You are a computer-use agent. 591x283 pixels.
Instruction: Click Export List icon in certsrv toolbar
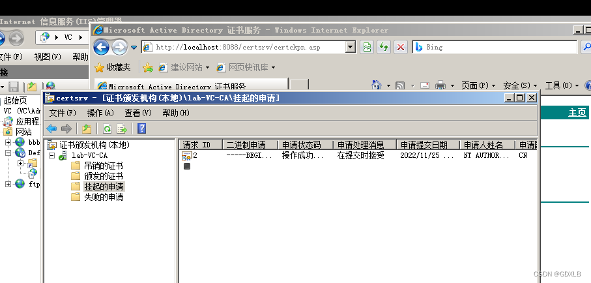pyautogui.click(x=122, y=129)
